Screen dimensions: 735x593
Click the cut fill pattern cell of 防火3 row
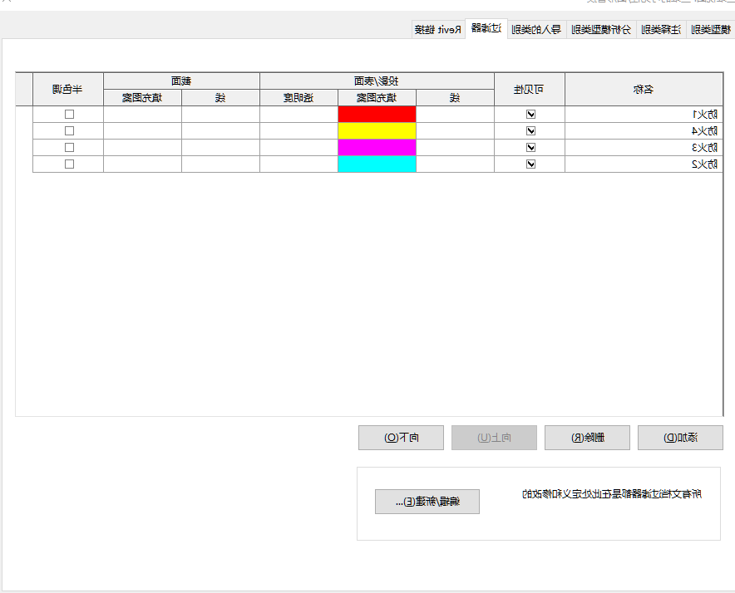coord(142,148)
